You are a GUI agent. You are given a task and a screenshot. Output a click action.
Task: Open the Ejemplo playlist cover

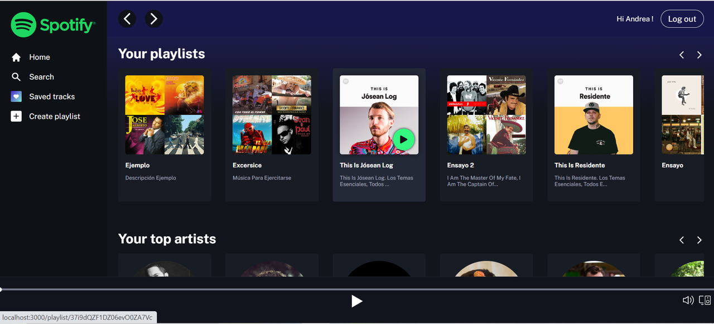pyautogui.click(x=165, y=115)
